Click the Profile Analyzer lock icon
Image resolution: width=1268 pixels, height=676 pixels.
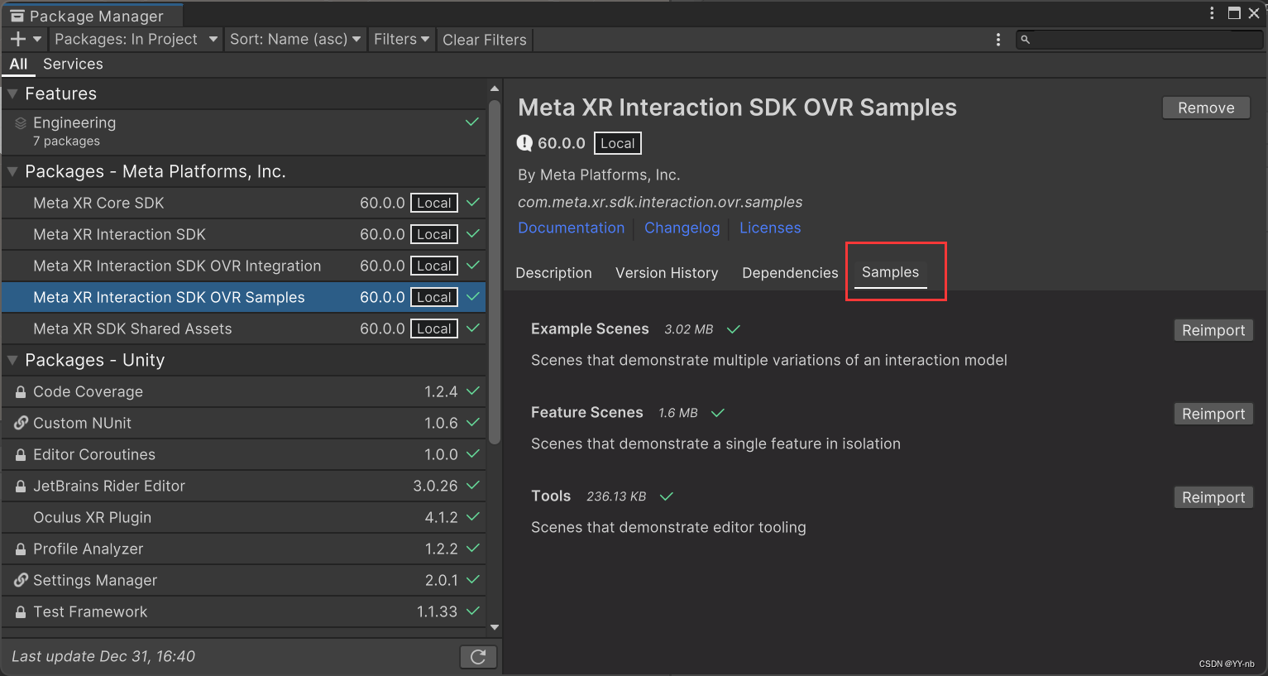(x=21, y=549)
